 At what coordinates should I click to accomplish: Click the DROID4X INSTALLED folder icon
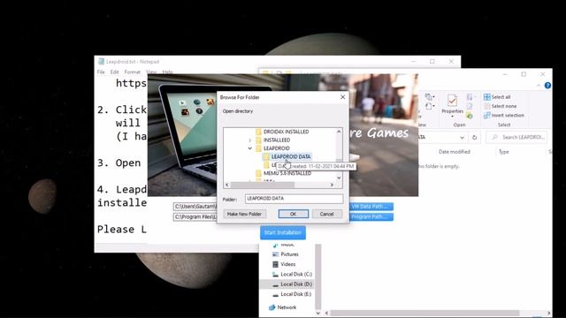coord(258,132)
